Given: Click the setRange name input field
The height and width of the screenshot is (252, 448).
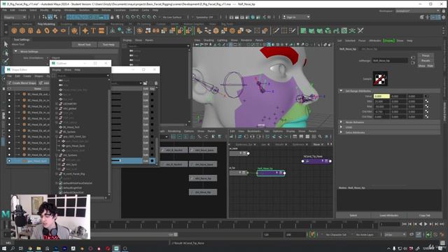Looking at the screenshot, I should (x=390, y=61).
